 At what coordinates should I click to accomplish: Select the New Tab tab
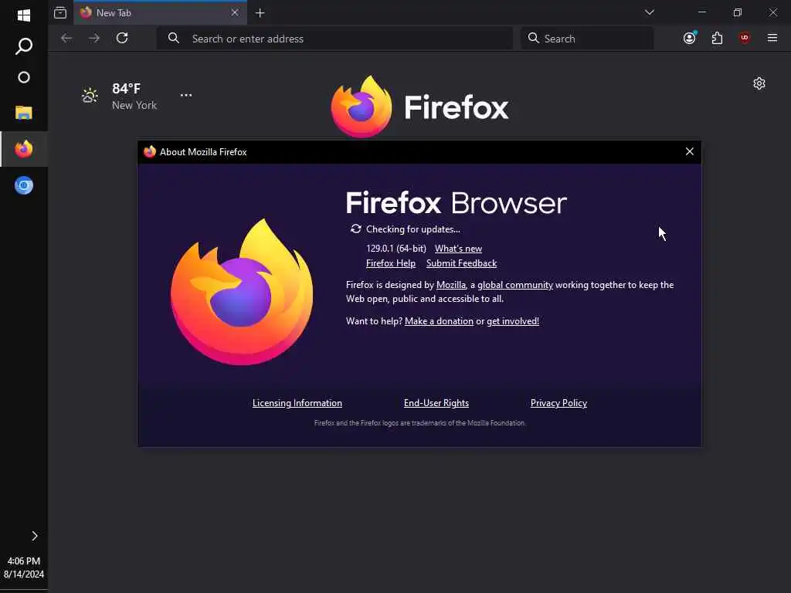click(x=161, y=12)
